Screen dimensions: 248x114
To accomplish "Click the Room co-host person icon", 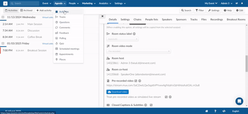I will 108,70.
